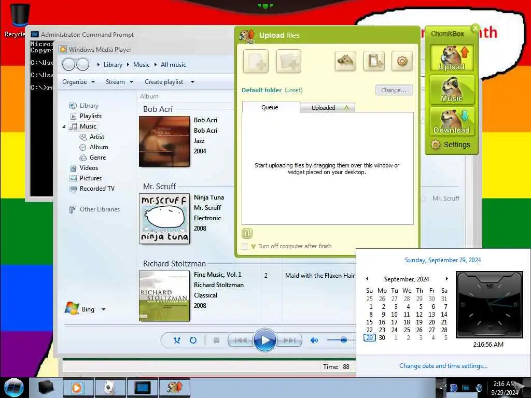Close the ChomikBox widget
Viewport: 531px width, 398px height.
pos(476,28)
